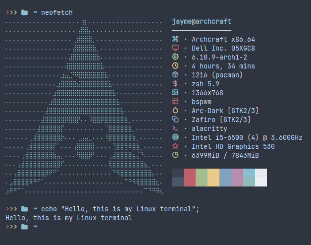Click the uptime text 4 hours, 34 mins
The height and width of the screenshot is (245, 311).
(x=223, y=66)
